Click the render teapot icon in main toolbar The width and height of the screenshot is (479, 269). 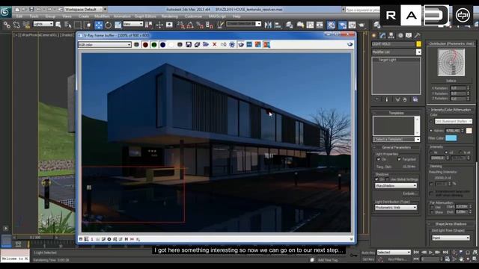[362, 25]
